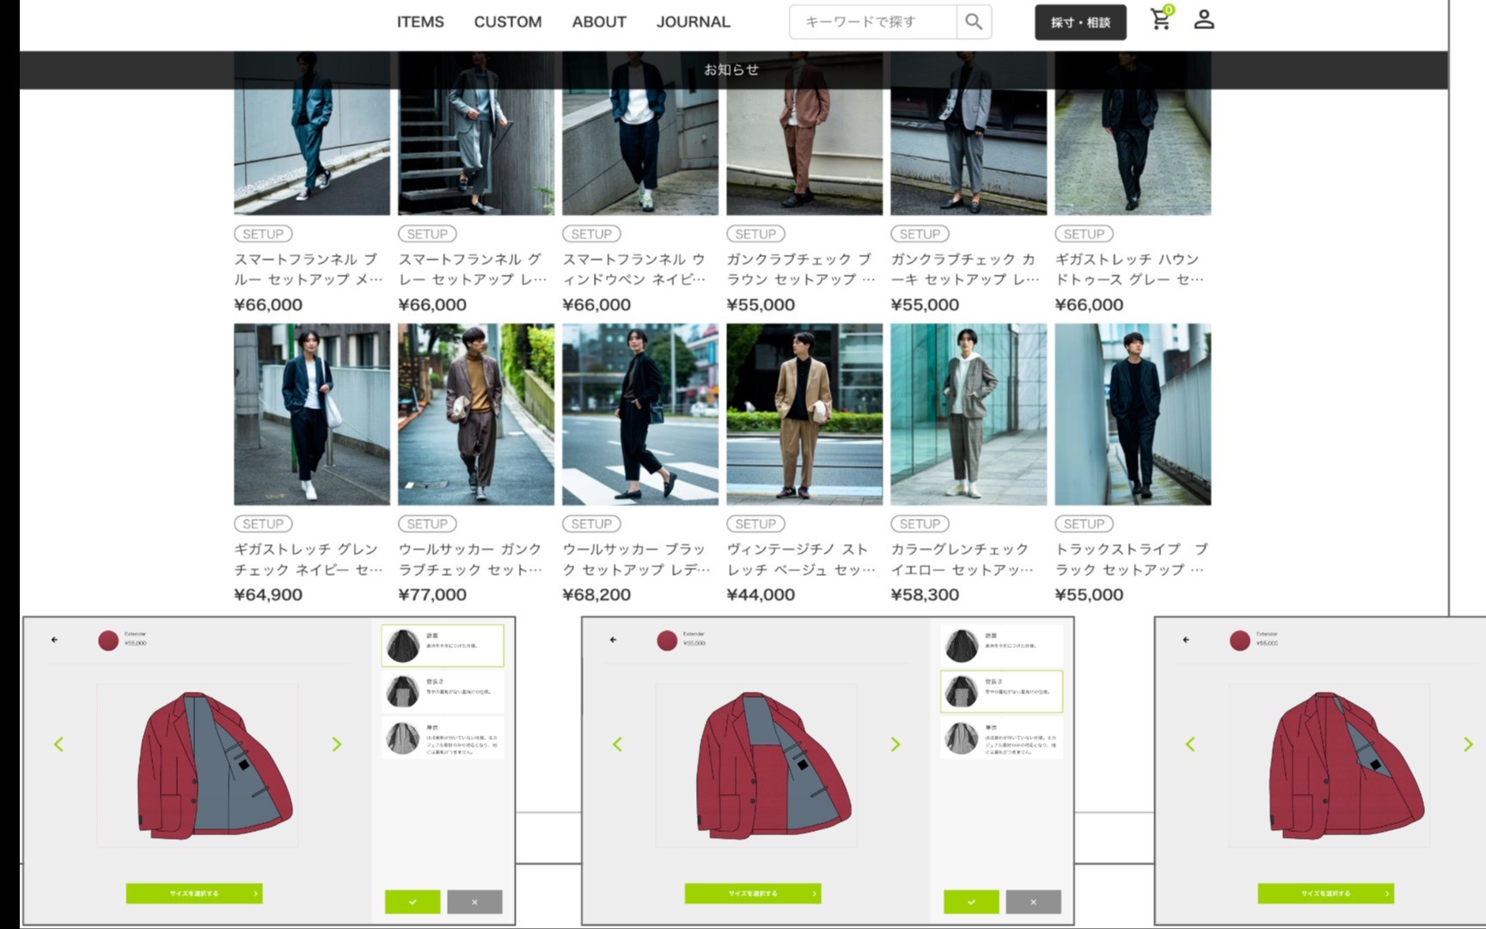Screen dimensions: 1486x929
Task: Cancel with gray X in middle panel
Action: [1033, 901]
